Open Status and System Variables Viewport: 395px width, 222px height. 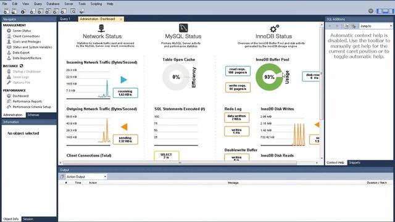(x=32, y=47)
